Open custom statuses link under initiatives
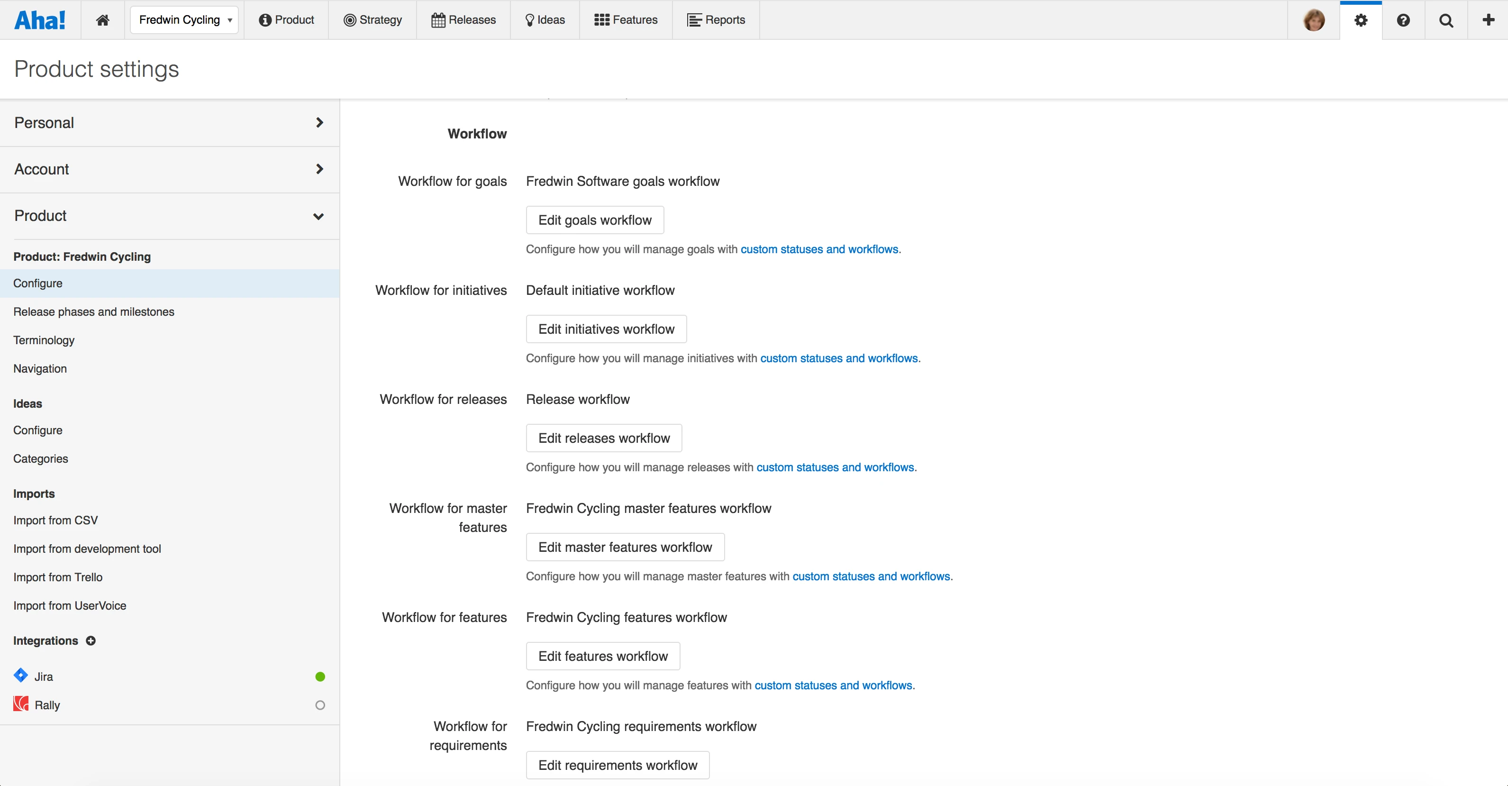 coord(839,358)
